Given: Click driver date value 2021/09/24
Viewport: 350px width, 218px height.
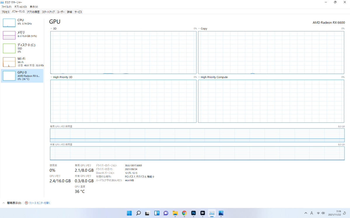Looking at the screenshot, I should point(131,169).
